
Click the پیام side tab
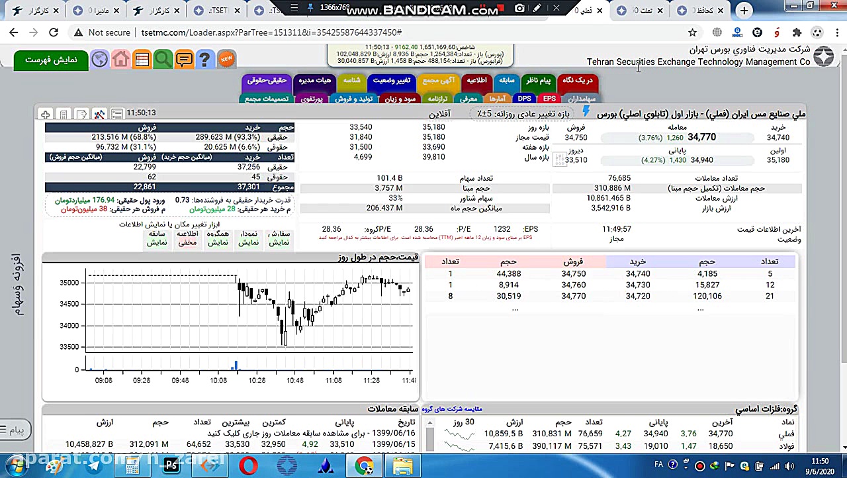pos(15,430)
